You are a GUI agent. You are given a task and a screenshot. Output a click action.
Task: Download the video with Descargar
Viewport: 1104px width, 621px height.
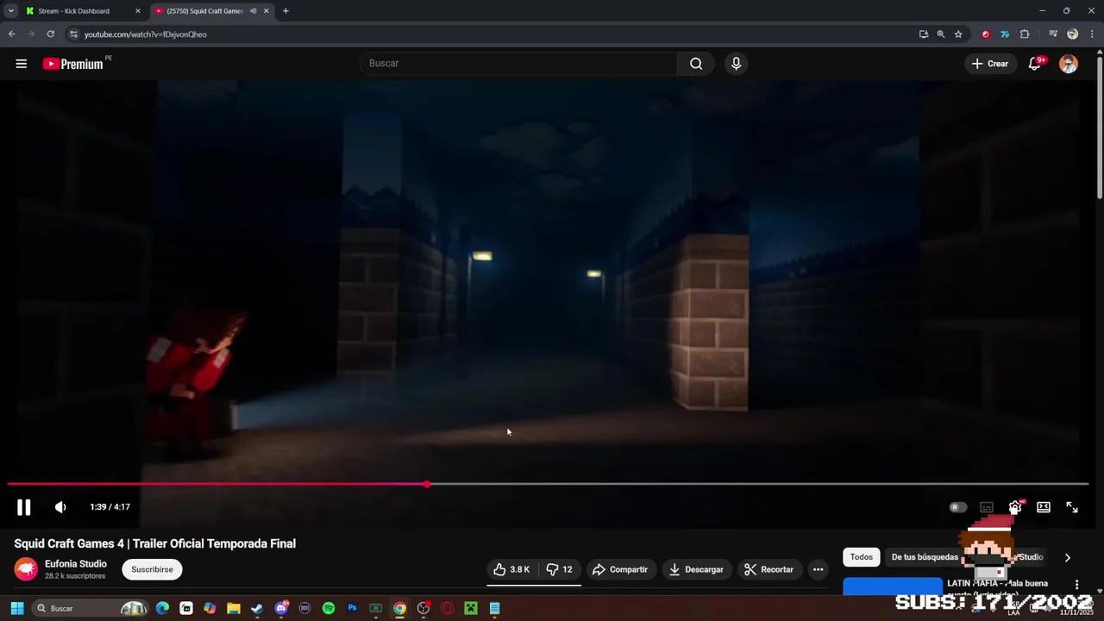pos(696,569)
